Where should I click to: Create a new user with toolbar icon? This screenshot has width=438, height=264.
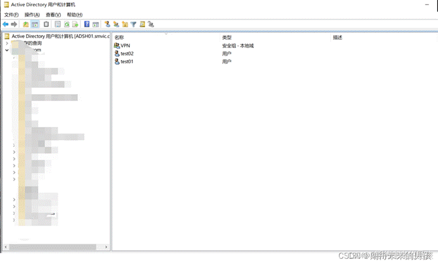(107, 24)
